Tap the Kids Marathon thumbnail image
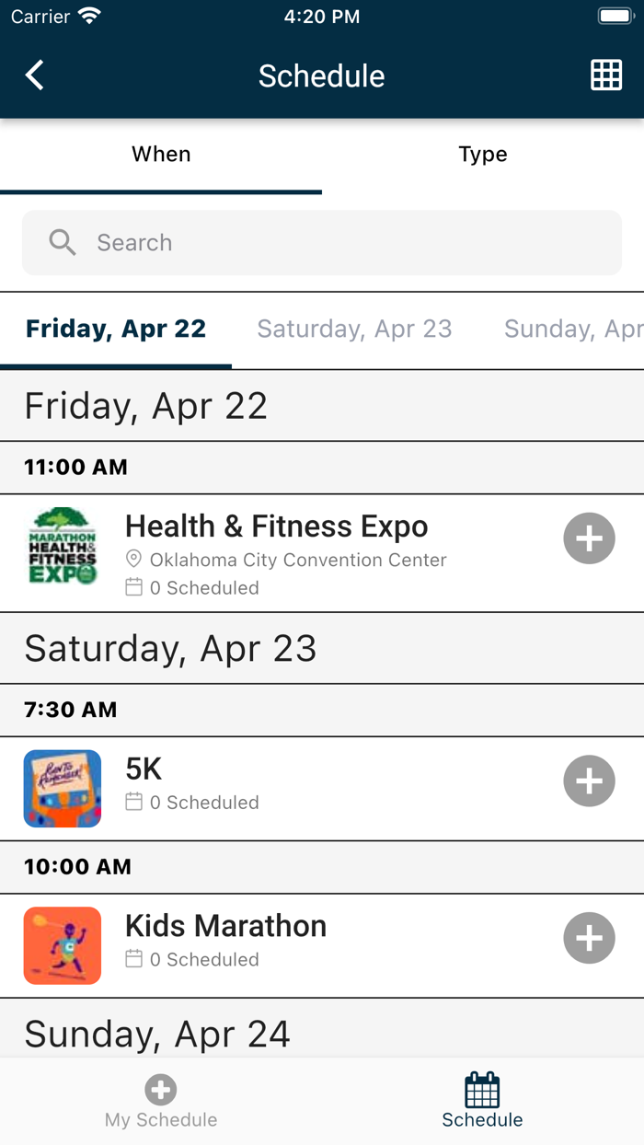 point(63,945)
